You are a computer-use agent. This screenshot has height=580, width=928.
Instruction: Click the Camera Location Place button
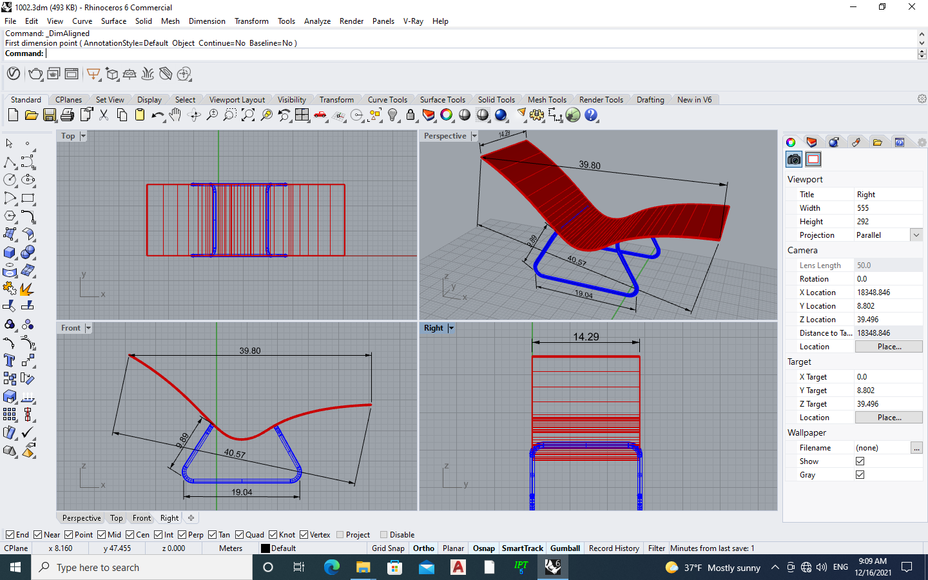[889, 347]
